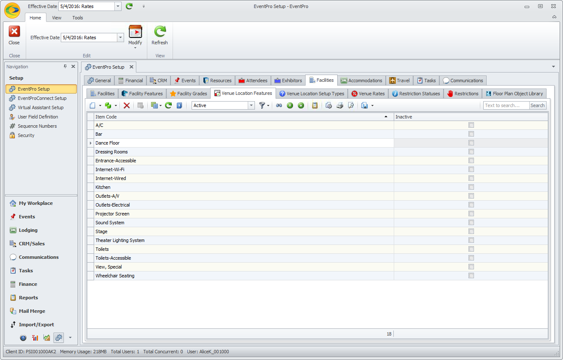Screen dimensions: 563x360
Task: Open the Venue Rates sub-tab
Action: [x=368, y=94]
